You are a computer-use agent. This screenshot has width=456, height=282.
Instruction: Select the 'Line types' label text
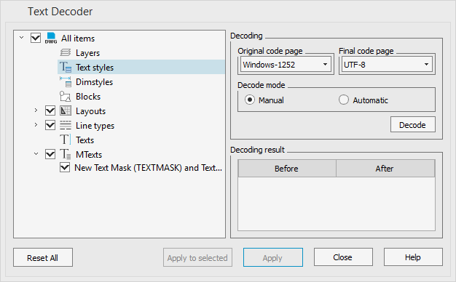[x=95, y=126]
